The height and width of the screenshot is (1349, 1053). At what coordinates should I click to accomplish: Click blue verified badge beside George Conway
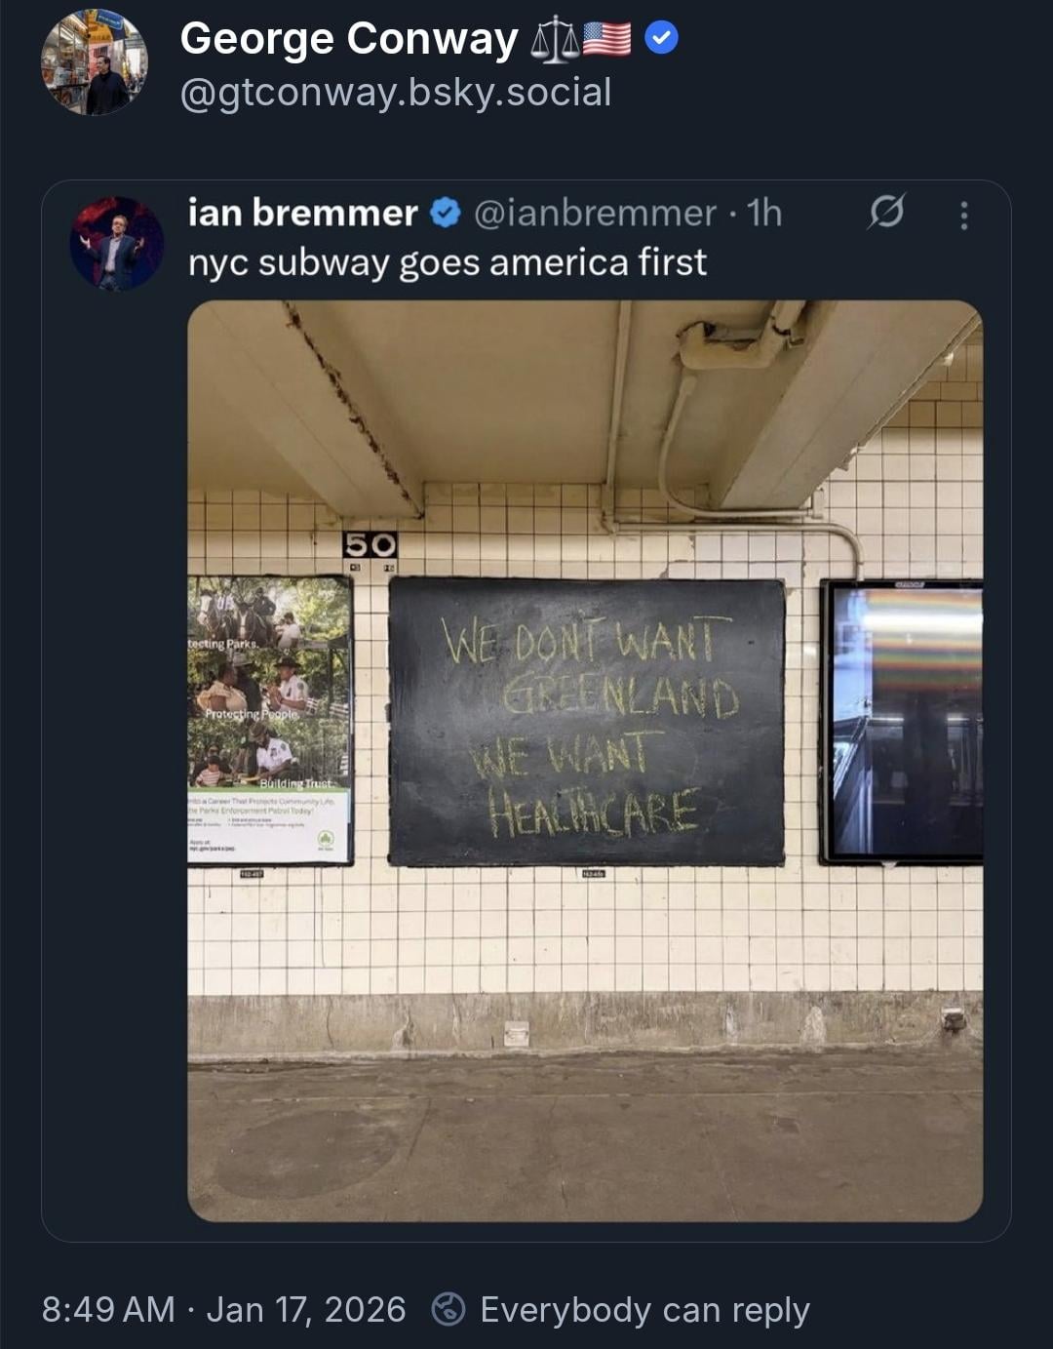coord(662,39)
